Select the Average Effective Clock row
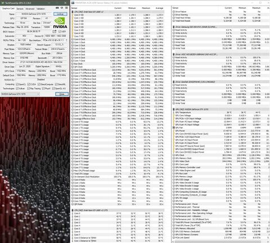270x243 pixels. tap(118, 119)
